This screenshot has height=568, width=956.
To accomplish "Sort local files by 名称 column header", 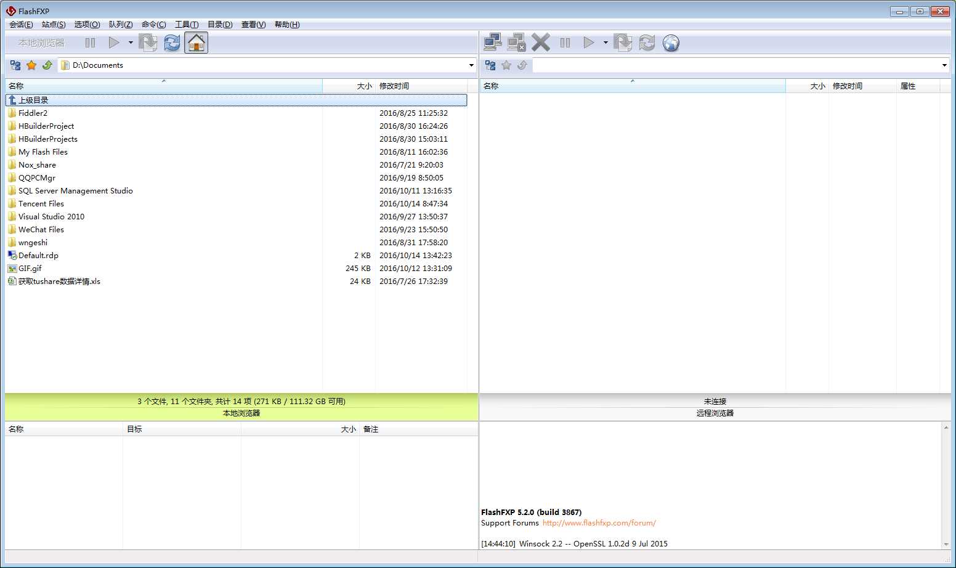I will (x=164, y=86).
